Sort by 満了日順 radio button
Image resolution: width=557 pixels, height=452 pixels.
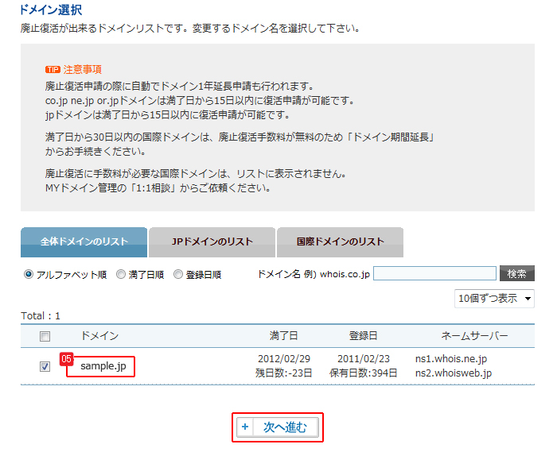coord(121,275)
